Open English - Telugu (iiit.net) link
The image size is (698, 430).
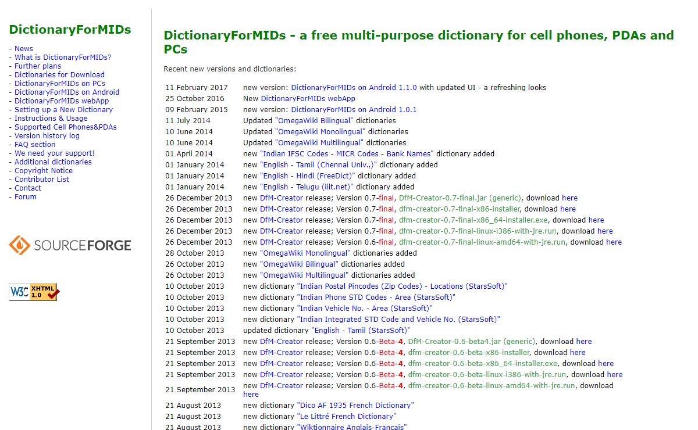tap(307, 187)
